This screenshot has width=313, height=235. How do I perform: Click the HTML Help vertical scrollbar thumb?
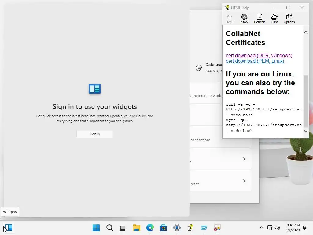306,101
